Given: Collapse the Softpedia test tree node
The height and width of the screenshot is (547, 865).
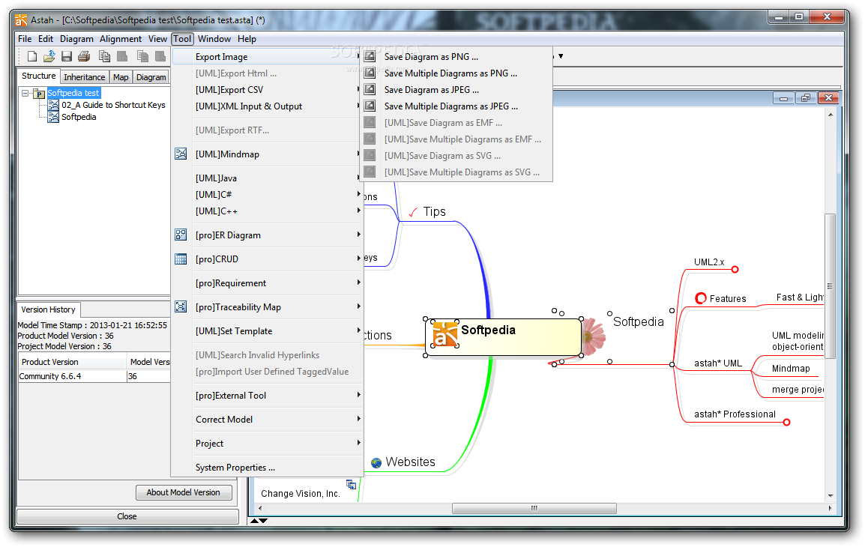Looking at the screenshot, I should pos(25,93).
